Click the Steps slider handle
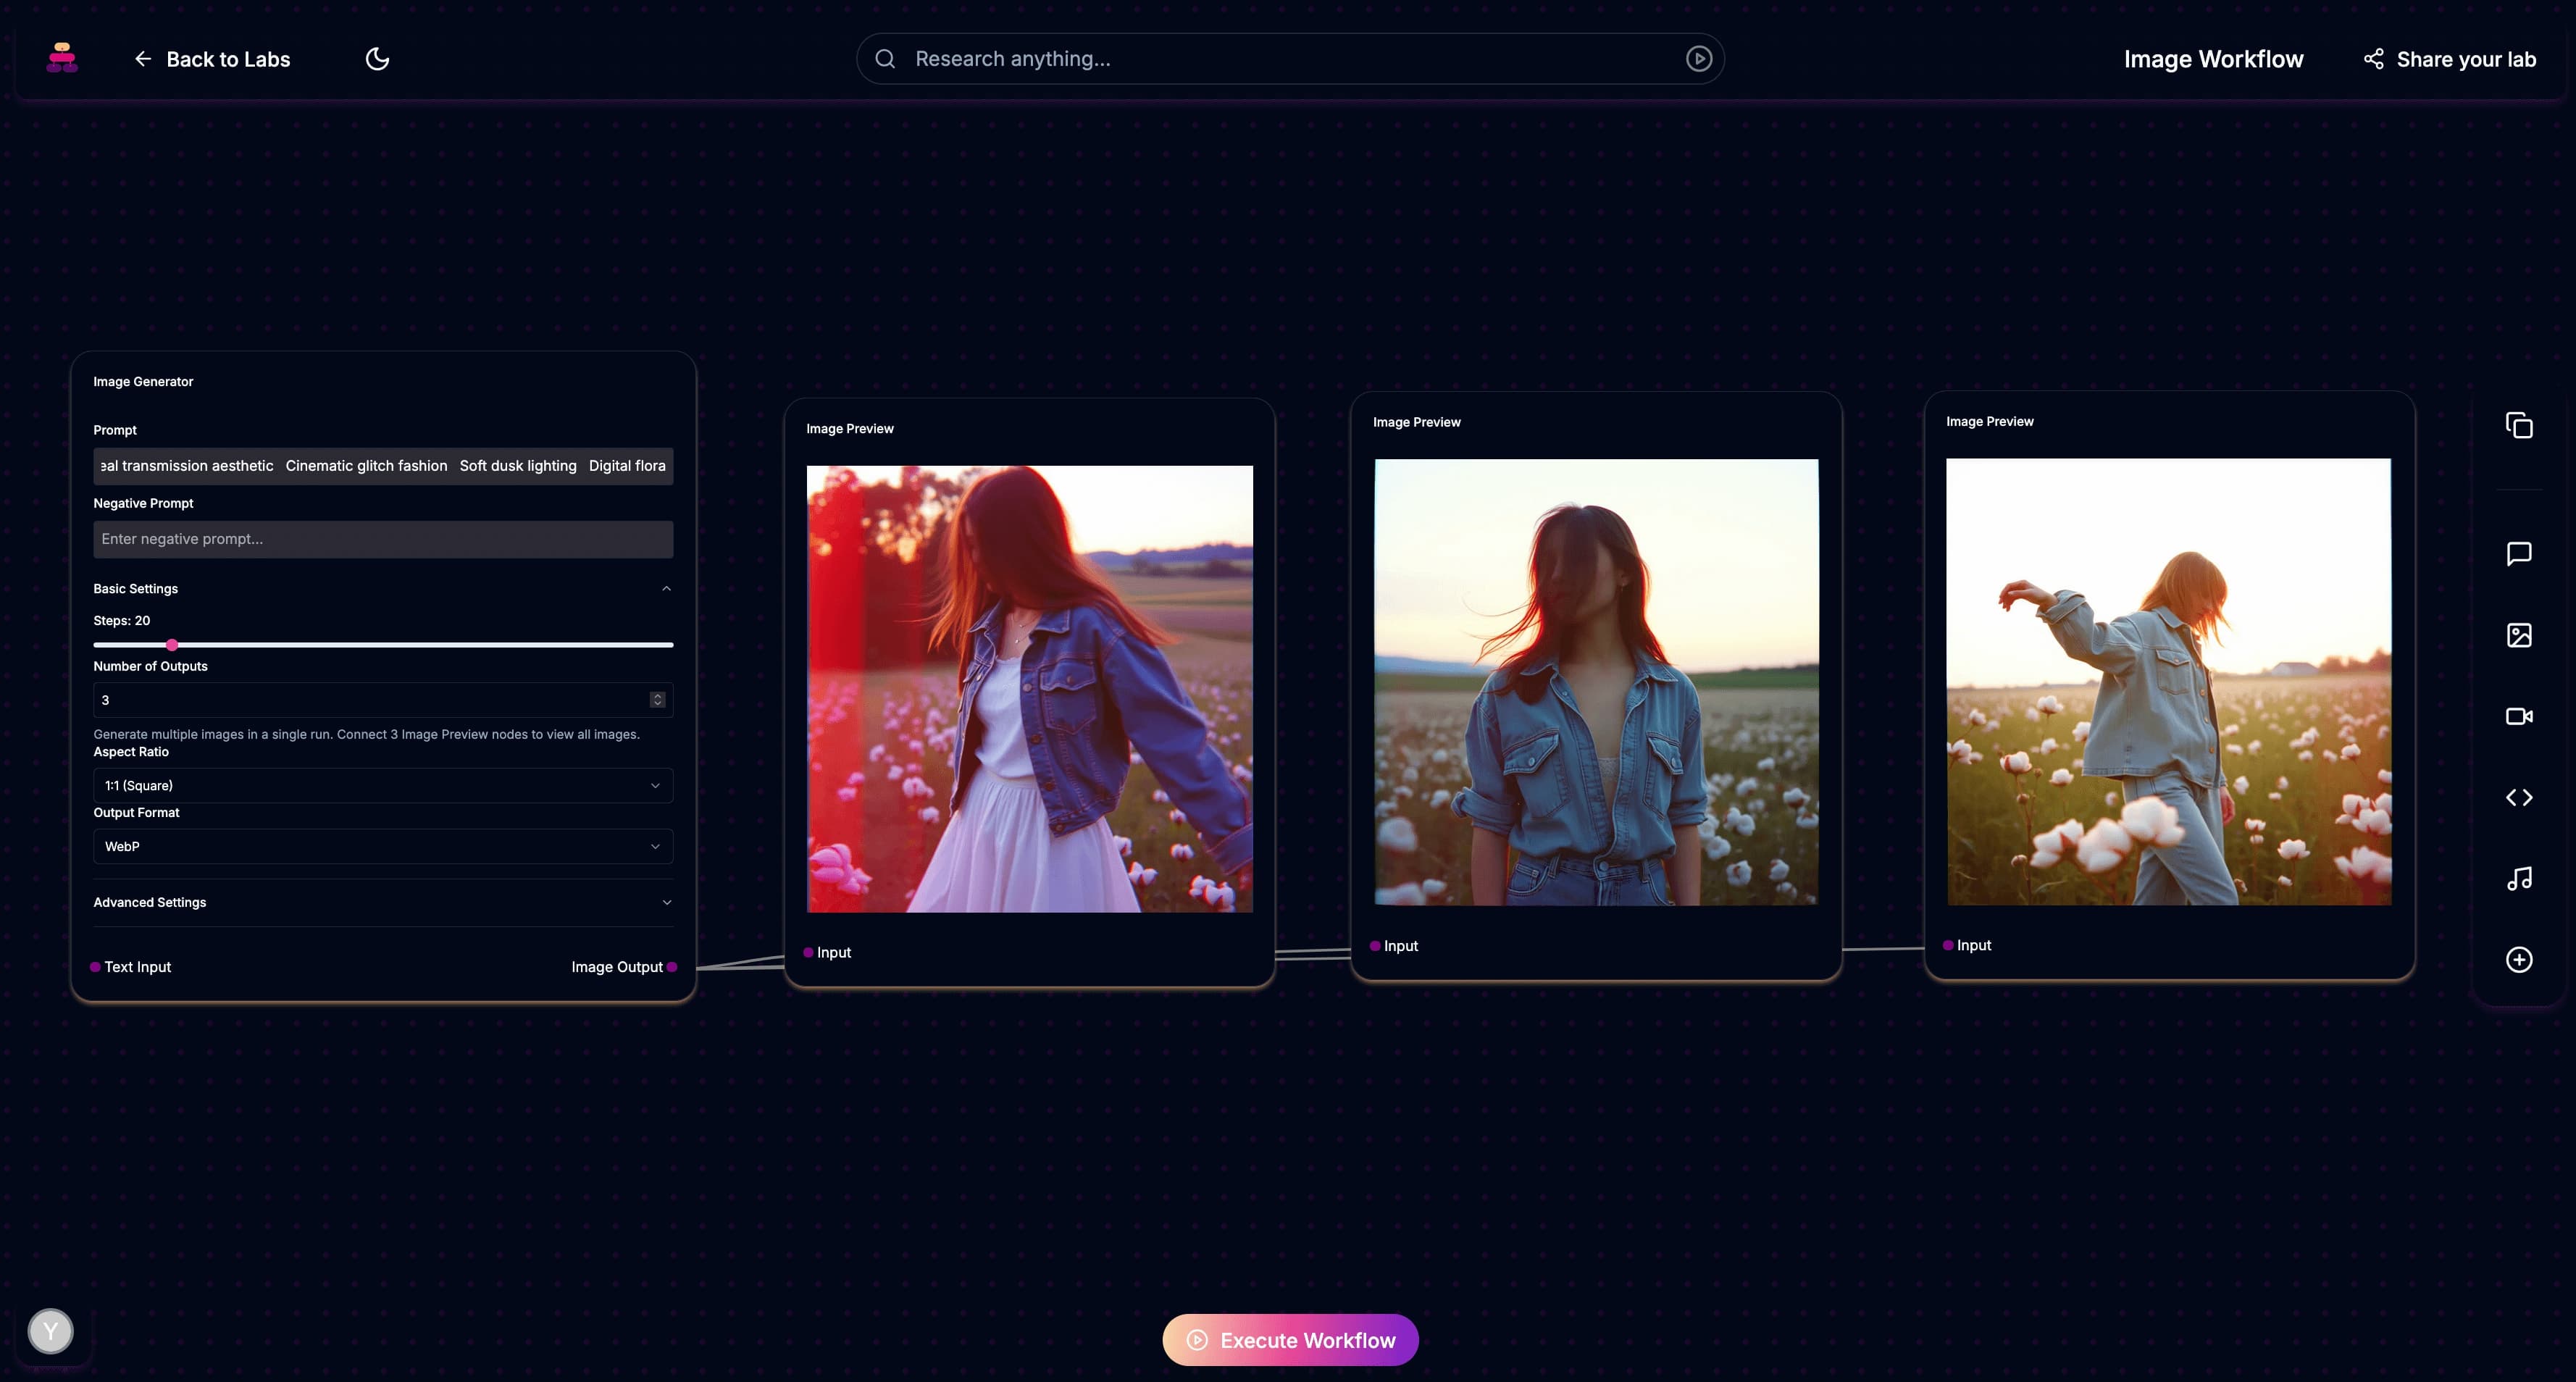2576x1382 pixels. (172, 645)
